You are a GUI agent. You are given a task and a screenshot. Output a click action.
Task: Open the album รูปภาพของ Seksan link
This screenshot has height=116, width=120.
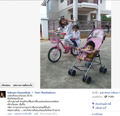[x=110, y=93]
